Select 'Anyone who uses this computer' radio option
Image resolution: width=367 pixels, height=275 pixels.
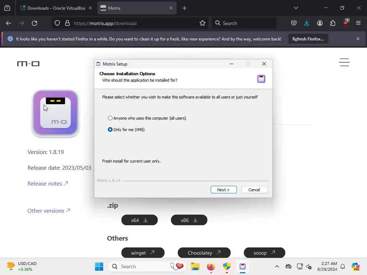tap(147, 118)
